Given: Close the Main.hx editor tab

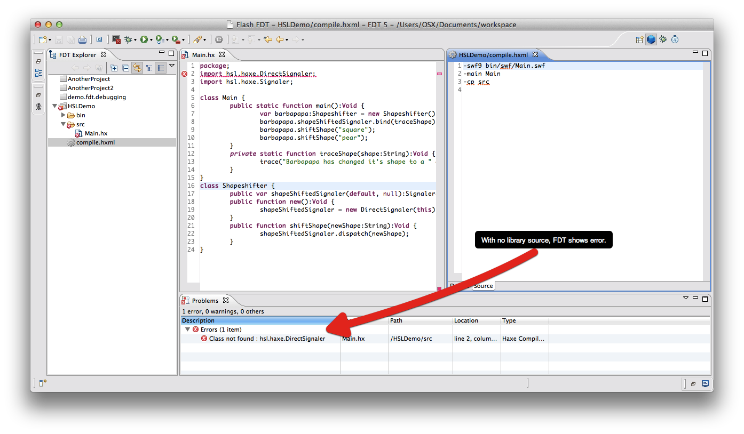Looking at the screenshot, I should 222,54.
